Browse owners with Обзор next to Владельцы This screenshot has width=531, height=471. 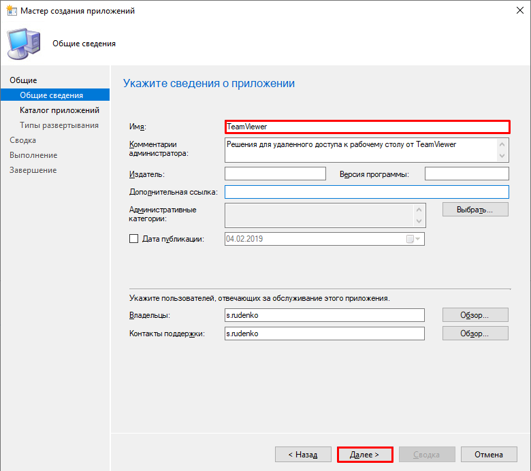coord(475,315)
